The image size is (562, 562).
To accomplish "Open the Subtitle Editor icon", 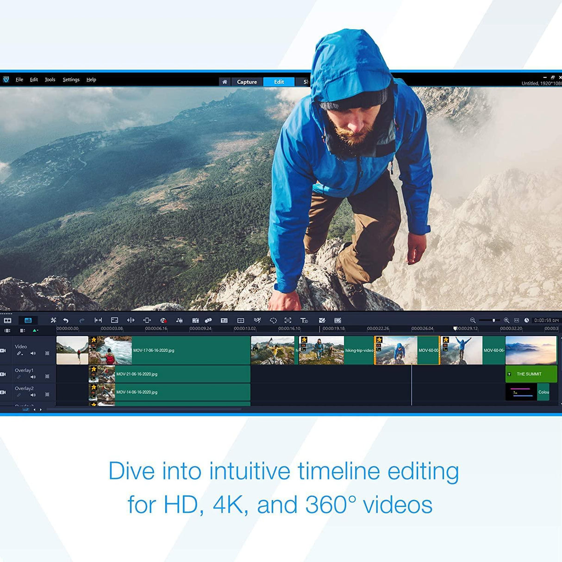I will point(338,320).
